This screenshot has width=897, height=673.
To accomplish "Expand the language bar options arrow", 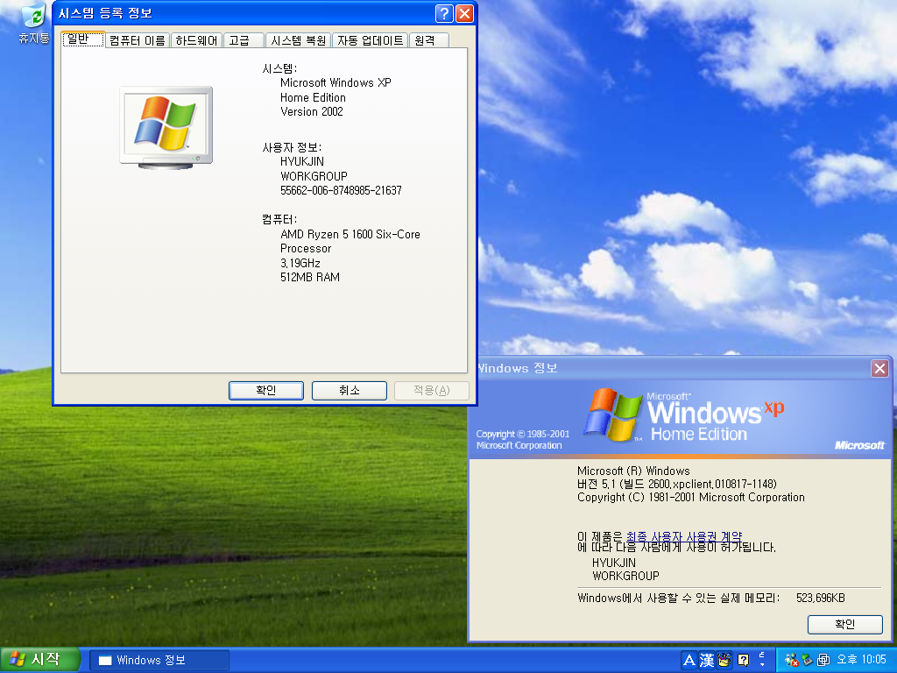I will click(x=761, y=664).
